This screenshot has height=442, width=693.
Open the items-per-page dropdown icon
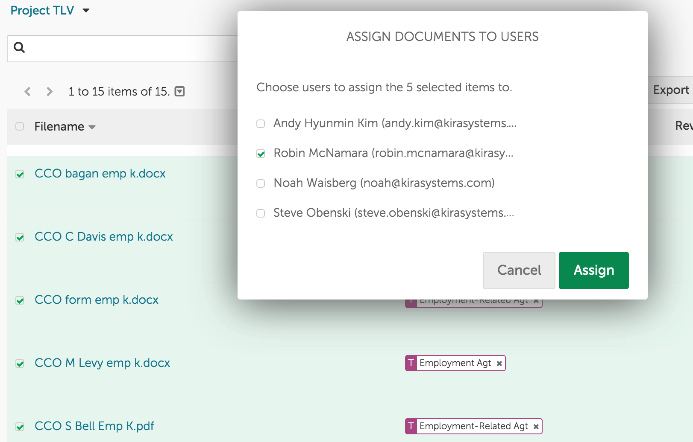[180, 91]
